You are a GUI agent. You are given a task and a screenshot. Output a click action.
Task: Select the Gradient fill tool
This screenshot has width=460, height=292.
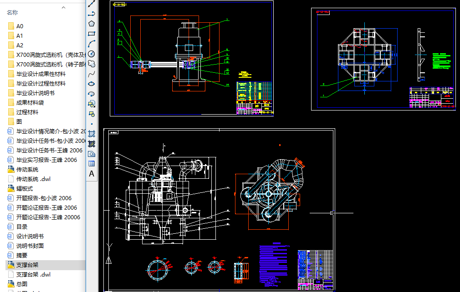click(x=92, y=144)
